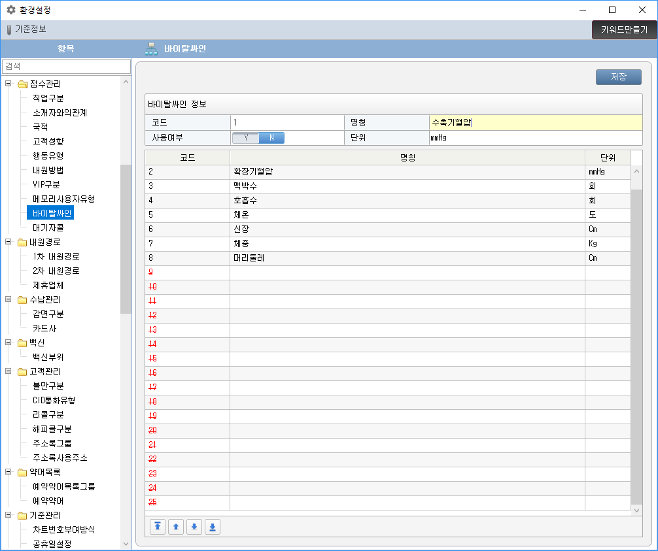The height and width of the screenshot is (551, 658).
Task: Click the move-to-top arrow icon
Action: (158, 527)
